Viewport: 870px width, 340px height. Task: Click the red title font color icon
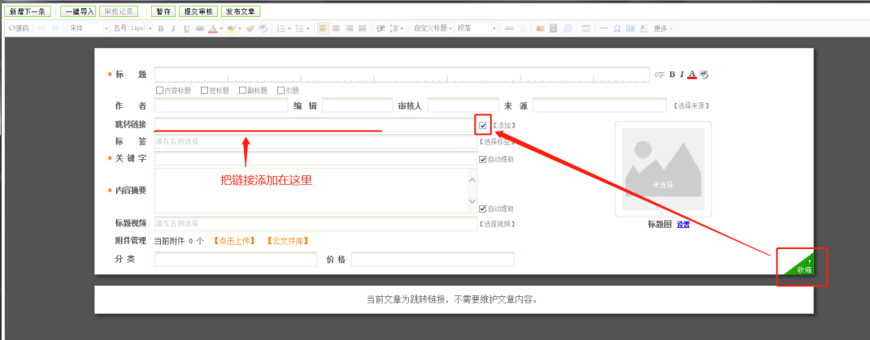pyautogui.click(x=692, y=75)
